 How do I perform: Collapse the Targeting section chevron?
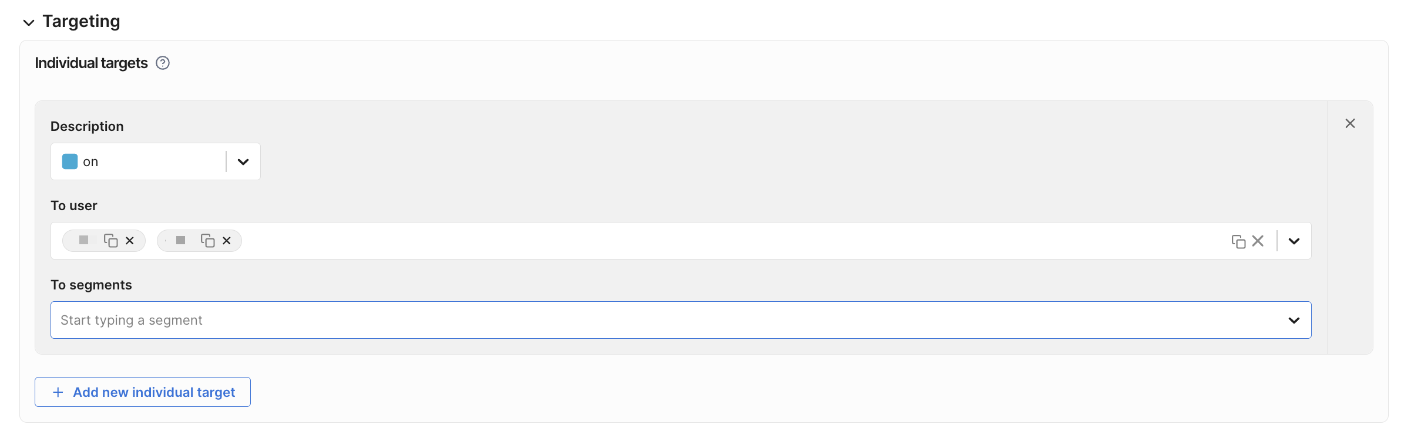[28, 22]
